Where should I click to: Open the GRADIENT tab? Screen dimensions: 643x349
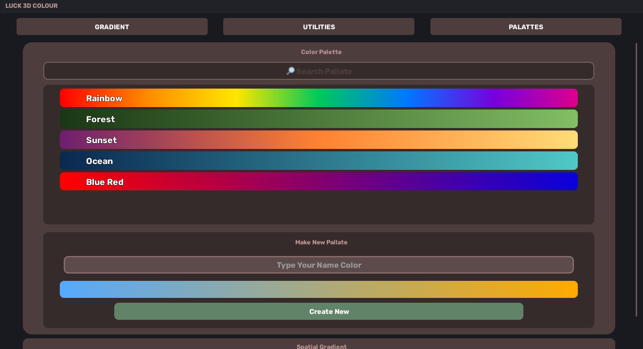(112, 27)
